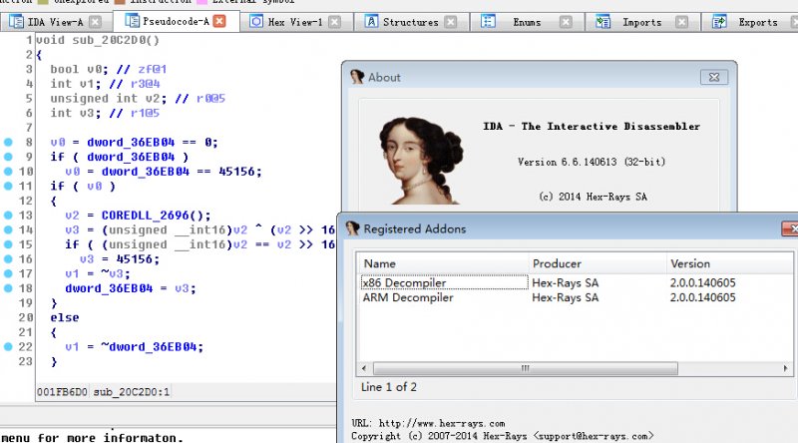Click ~dword_36EB04 on line 22

coord(149,347)
